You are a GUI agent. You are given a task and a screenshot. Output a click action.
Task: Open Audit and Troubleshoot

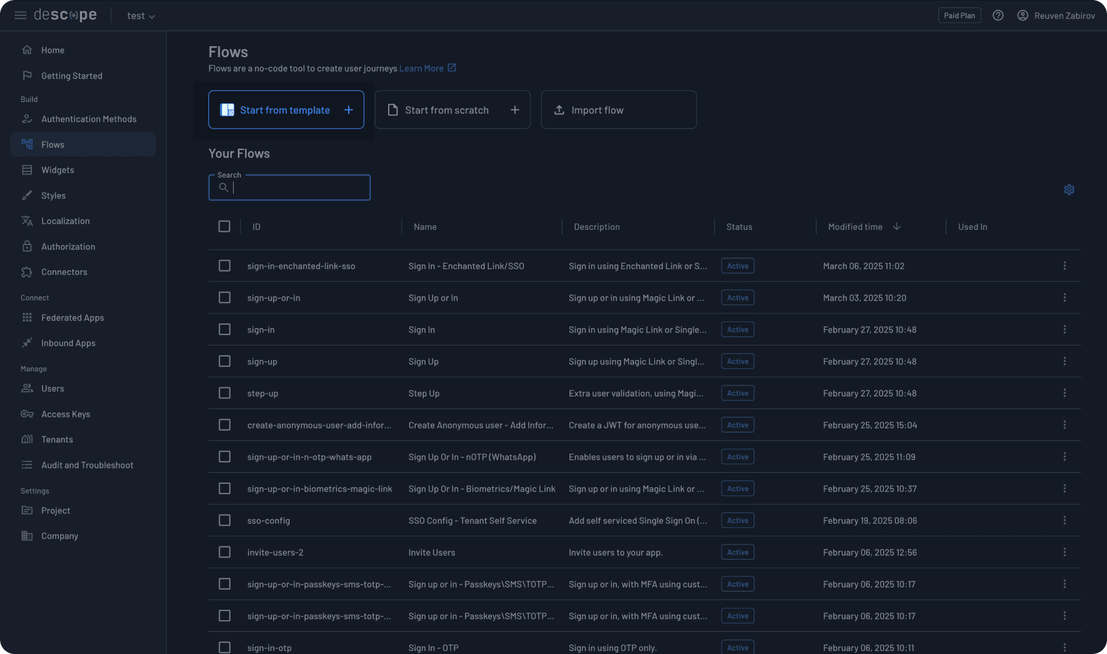tap(87, 465)
